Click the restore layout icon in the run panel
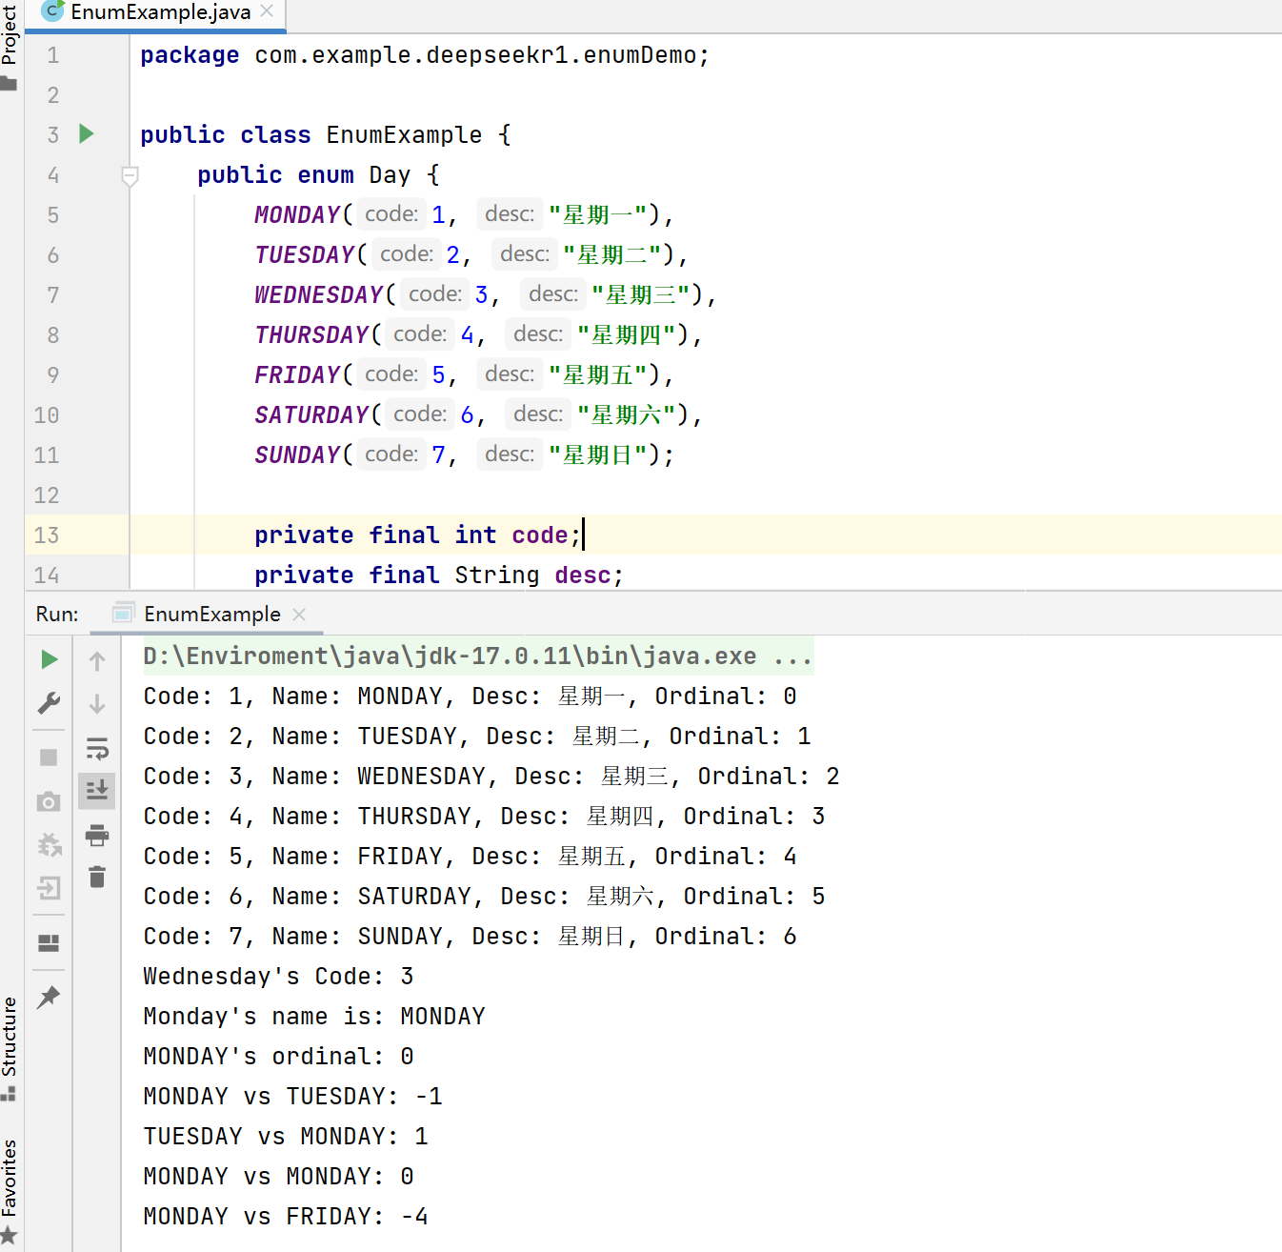Viewport: 1282px width, 1252px height. (x=49, y=943)
